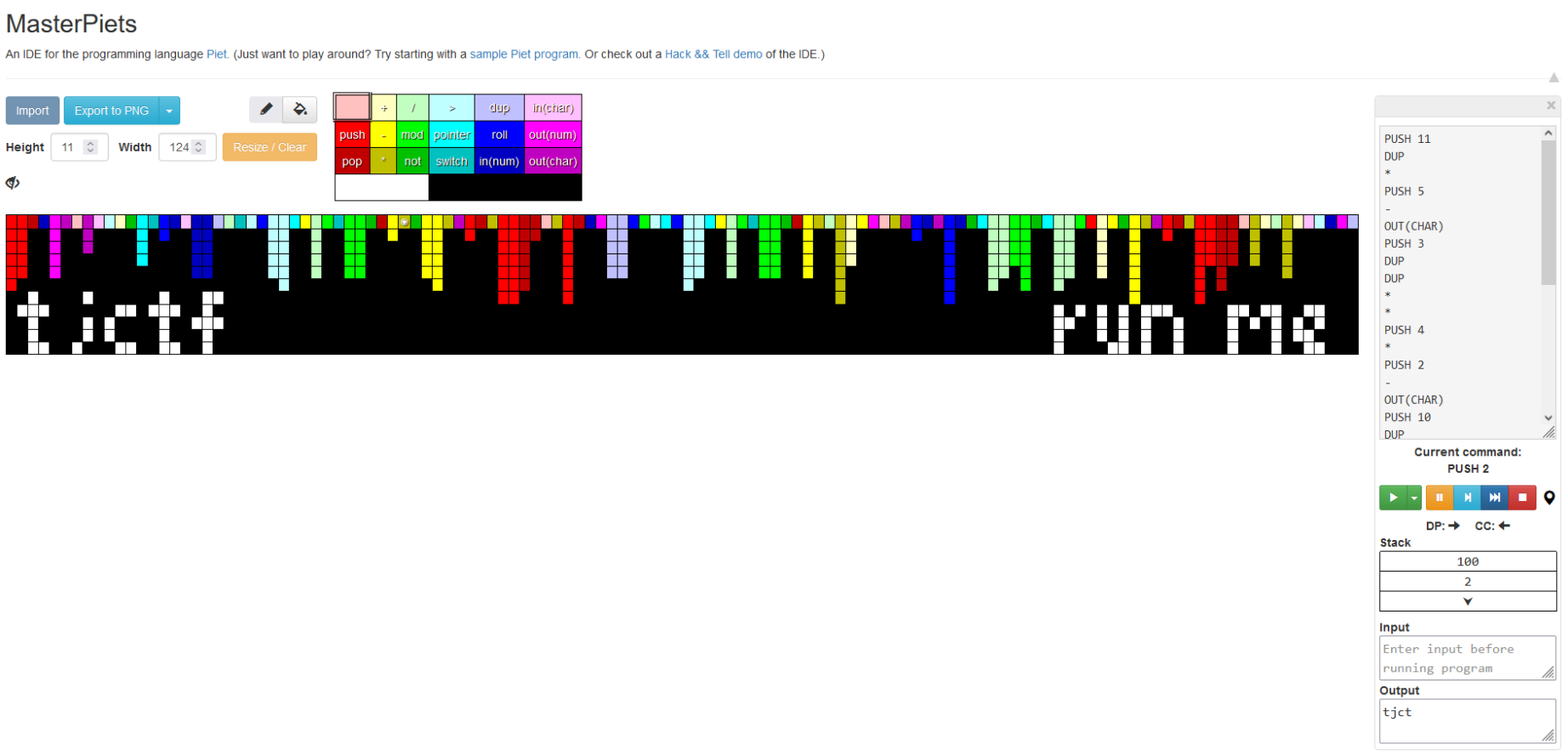Pause program execution
Viewport: 1562px width, 751px height.
1439,498
